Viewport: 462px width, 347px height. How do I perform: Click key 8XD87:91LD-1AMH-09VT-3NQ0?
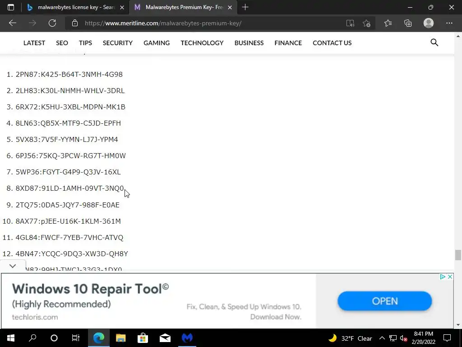click(70, 188)
